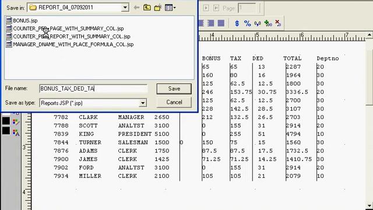Click black swatch beside line color tool
Image resolution: width=373 pixels, height=210 pixels.
coord(6,121)
